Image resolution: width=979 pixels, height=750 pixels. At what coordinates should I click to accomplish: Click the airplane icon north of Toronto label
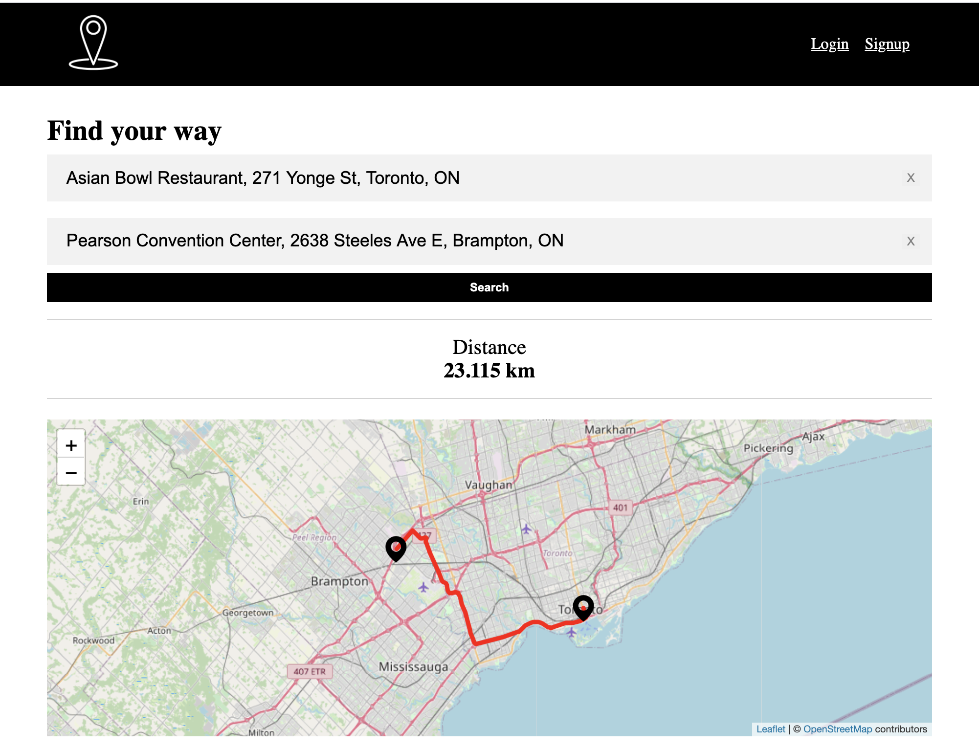click(526, 529)
